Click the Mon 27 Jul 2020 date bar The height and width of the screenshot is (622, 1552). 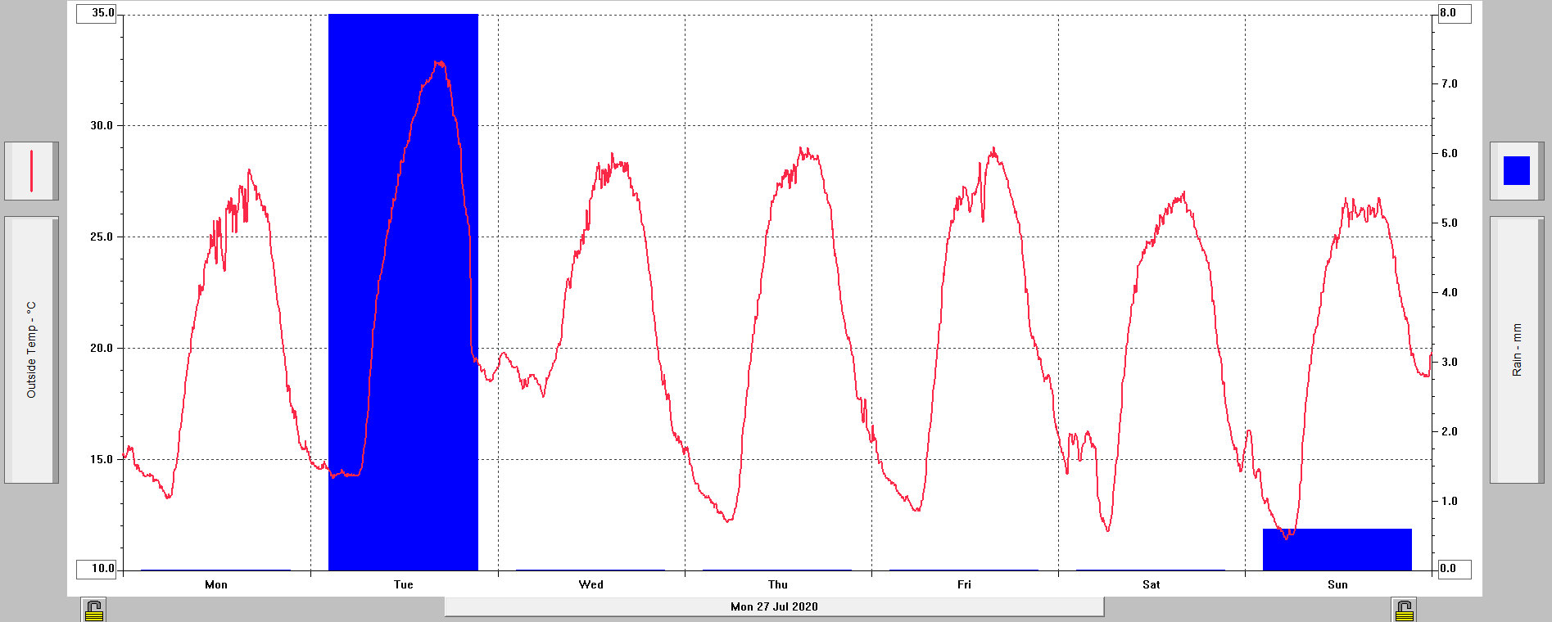(x=774, y=606)
